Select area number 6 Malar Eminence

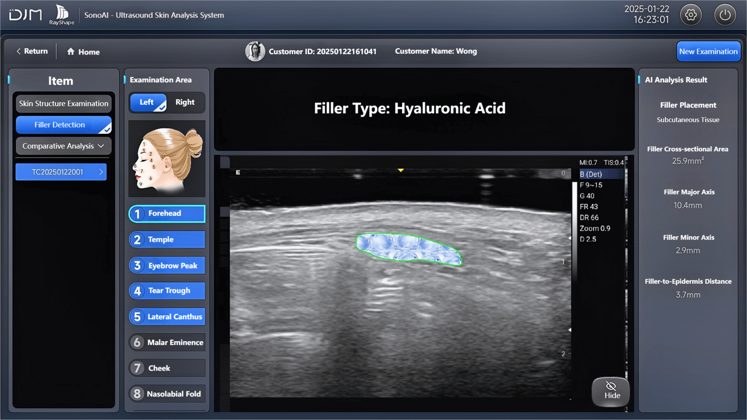click(167, 342)
